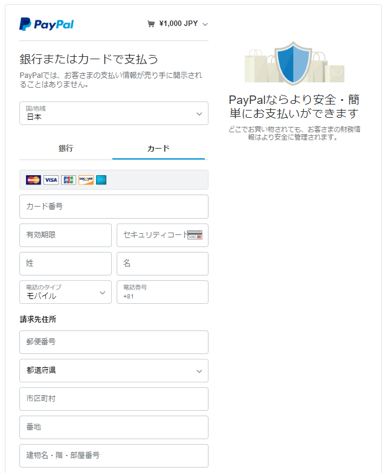This screenshot has width=388, height=473.
Task: Click the PayPalならより安全 heading text
Action: click(x=294, y=106)
